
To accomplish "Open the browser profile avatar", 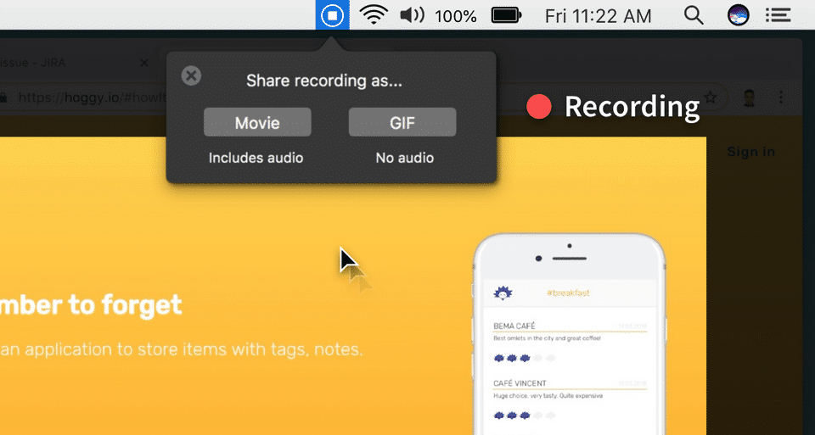I will [749, 98].
